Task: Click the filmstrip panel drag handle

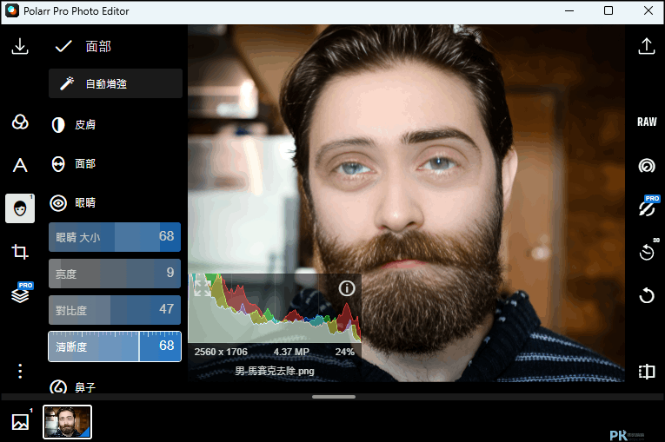Action: (x=333, y=397)
